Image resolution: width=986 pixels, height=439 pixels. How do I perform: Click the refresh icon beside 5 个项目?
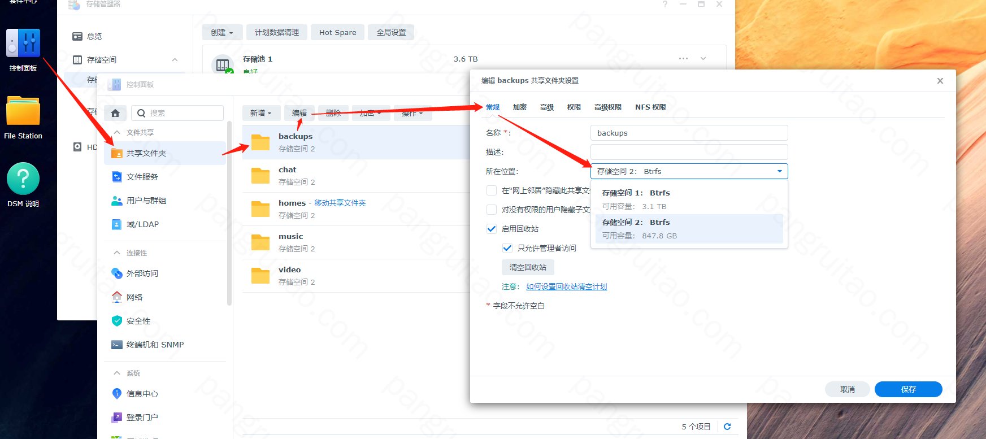pos(727,427)
